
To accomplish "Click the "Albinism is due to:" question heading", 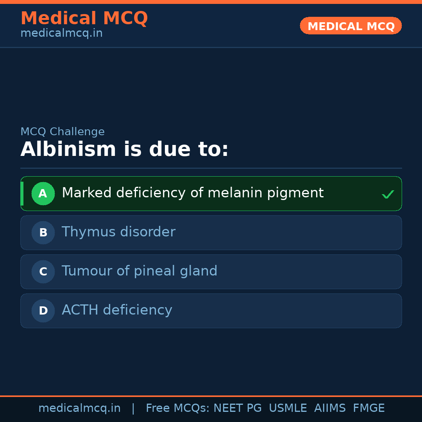I will tap(124, 150).
